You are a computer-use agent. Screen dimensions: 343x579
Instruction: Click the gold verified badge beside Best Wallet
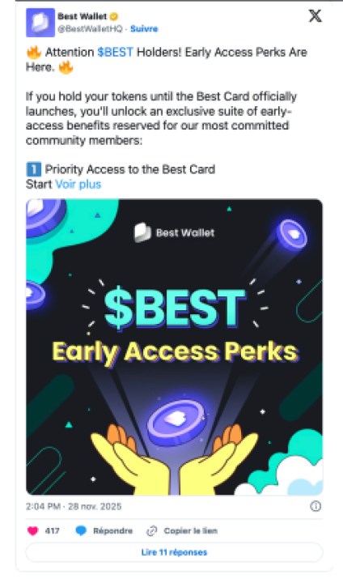[114, 16]
